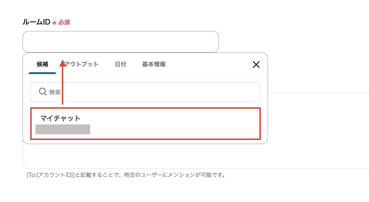Click the red 必須 required marker
The image size is (369, 202).
pyautogui.click(x=64, y=23)
